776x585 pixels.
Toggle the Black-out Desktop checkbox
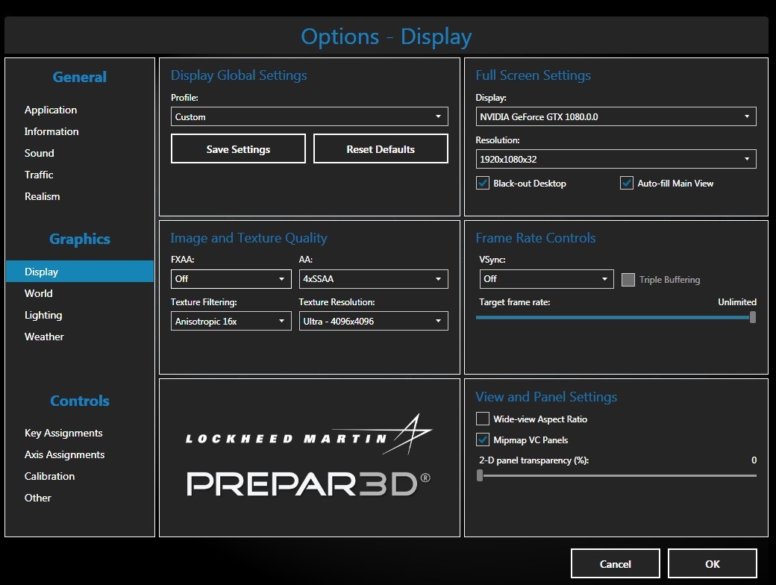(x=483, y=183)
